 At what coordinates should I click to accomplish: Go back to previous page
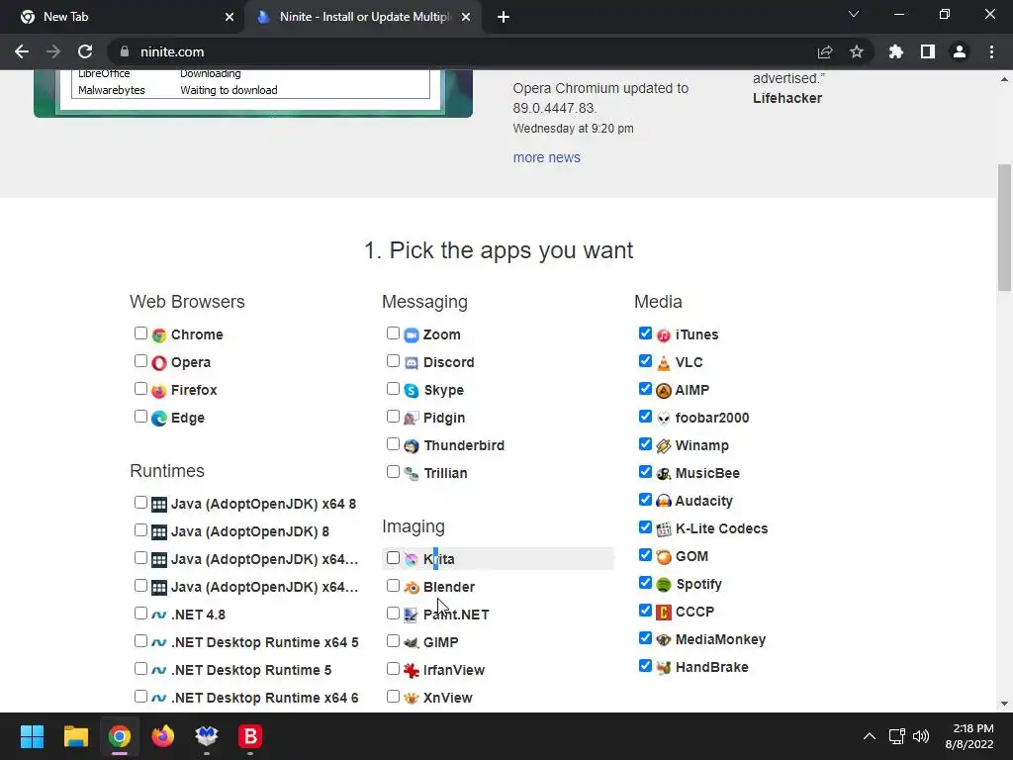(x=22, y=51)
